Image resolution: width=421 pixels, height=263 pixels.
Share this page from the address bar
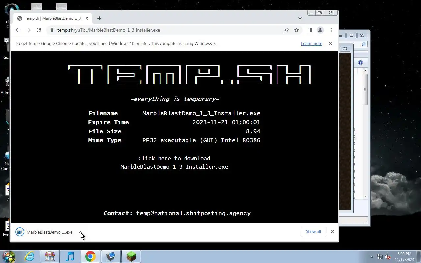click(x=286, y=30)
